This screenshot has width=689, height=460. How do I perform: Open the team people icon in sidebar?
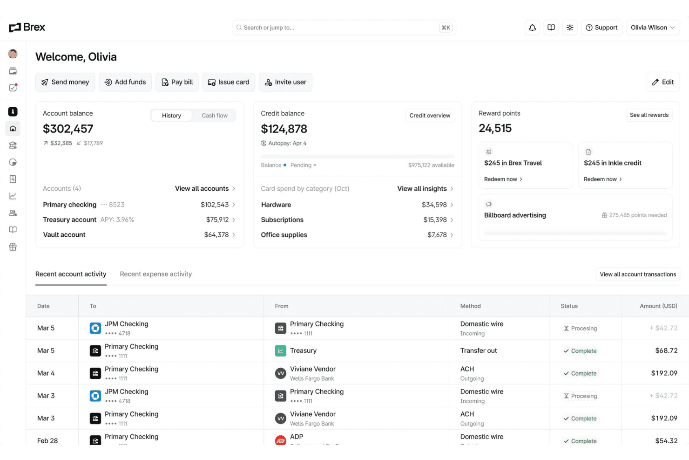coord(13,213)
